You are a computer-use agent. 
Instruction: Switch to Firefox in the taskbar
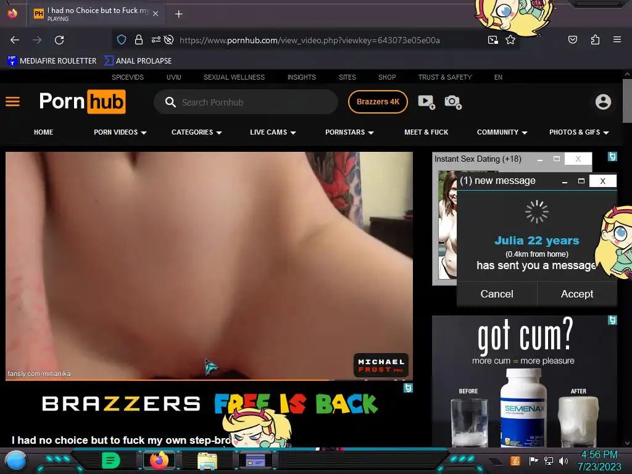point(159,460)
